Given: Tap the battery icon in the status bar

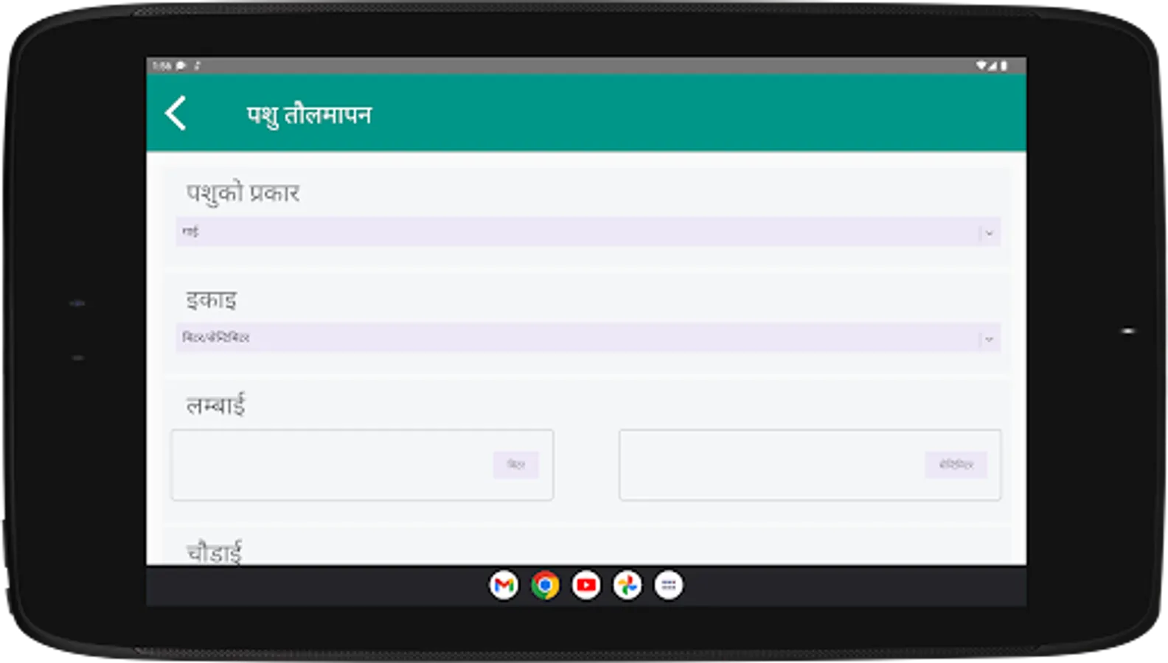Looking at the screenshot, I should [x=1004, y=66].
